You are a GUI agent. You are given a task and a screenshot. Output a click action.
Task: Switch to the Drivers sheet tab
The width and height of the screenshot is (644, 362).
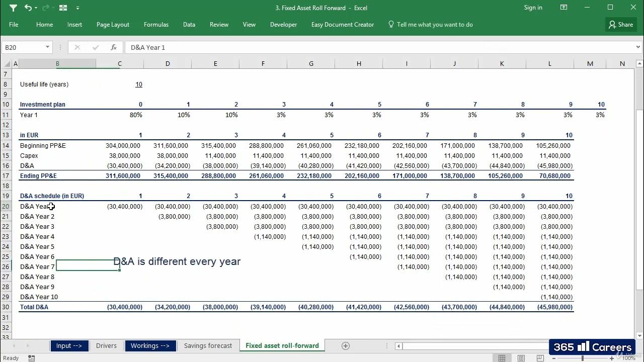106,346
